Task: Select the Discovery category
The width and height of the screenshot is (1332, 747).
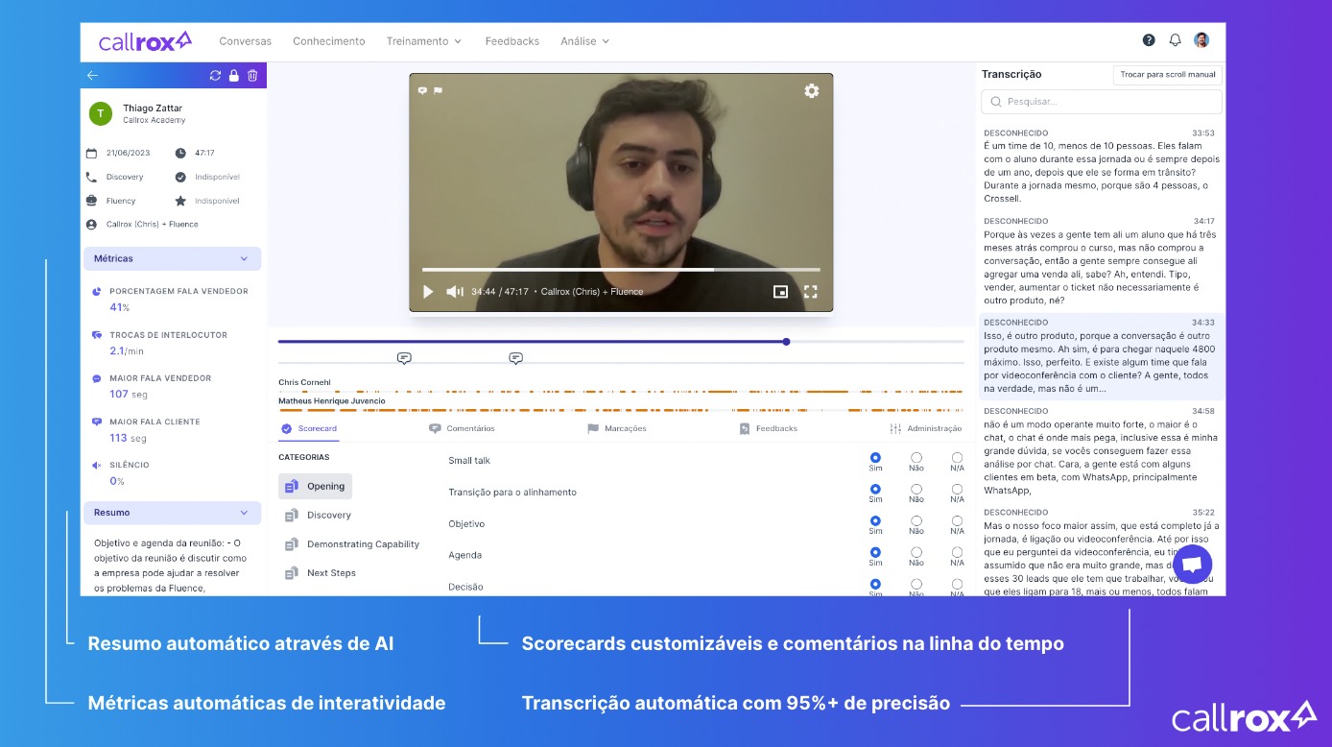Action: tap(319, 516)
